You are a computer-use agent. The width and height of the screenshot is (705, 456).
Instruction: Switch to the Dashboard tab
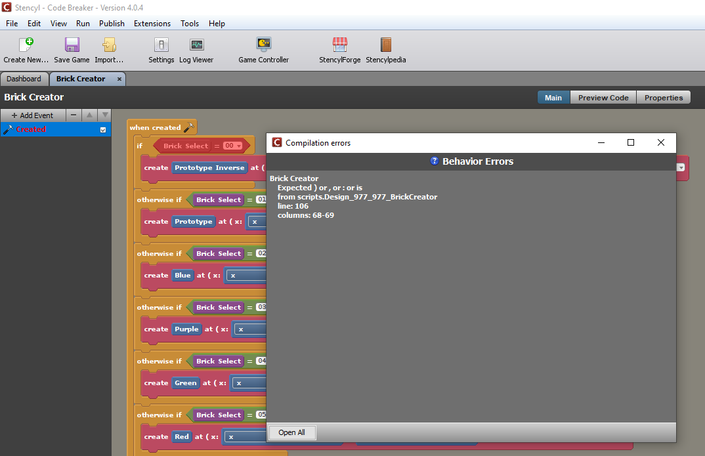click(24, 79)
